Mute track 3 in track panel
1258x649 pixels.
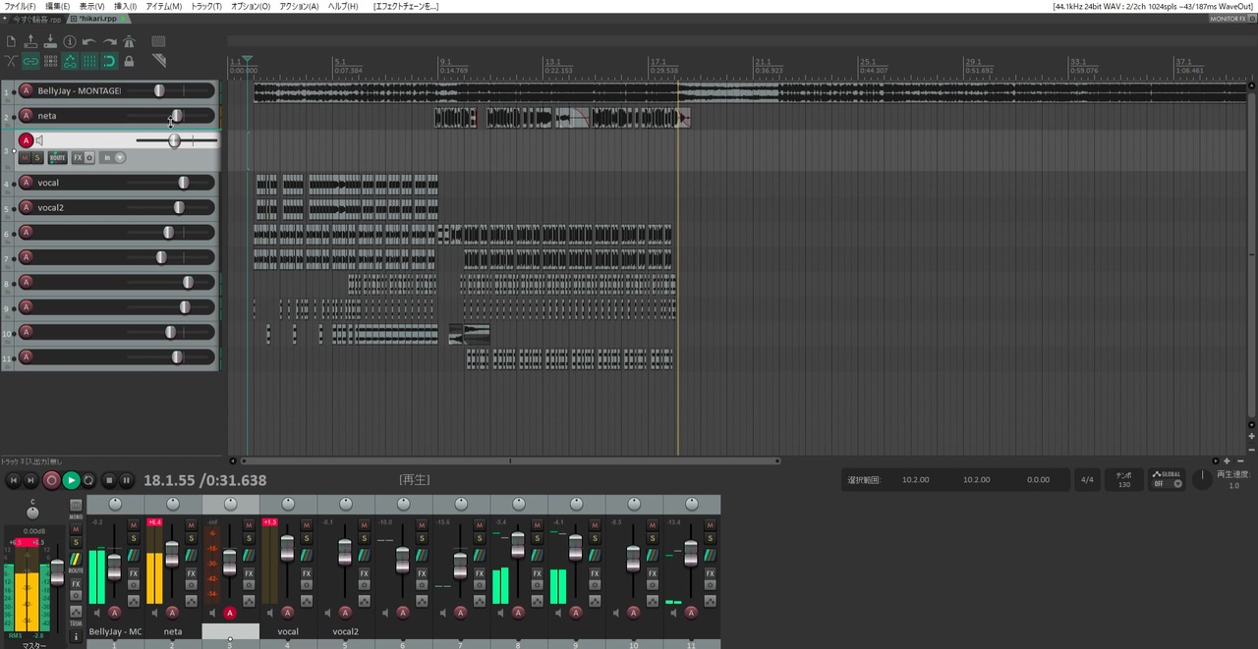pyautogui.click(x=26, y=157)
